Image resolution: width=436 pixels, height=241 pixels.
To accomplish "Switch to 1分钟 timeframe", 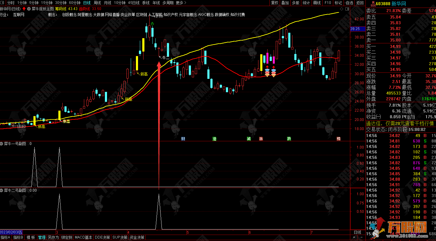I will click(x=22, y=3).
